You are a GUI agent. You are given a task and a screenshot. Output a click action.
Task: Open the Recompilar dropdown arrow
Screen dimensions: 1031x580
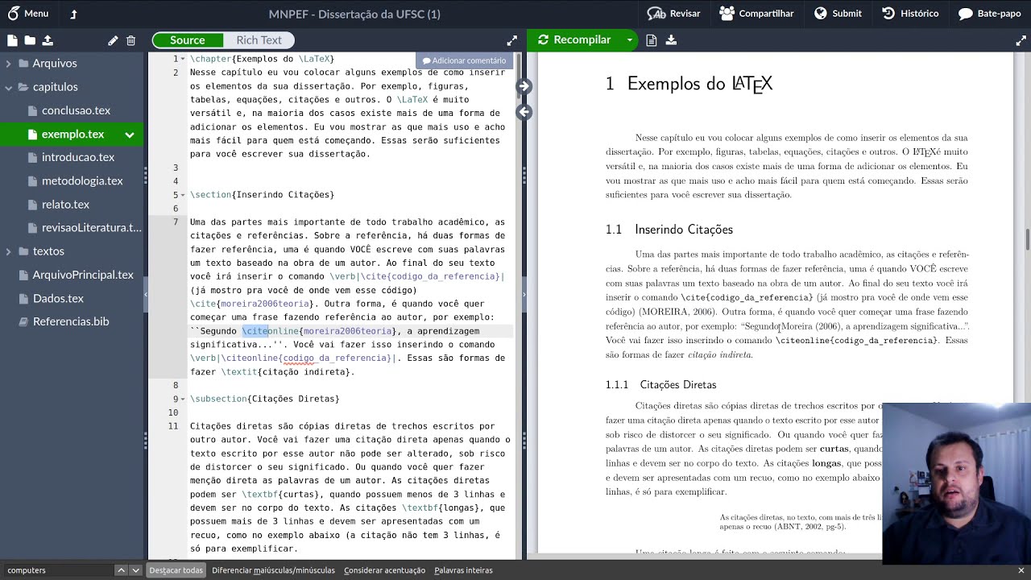[630, 39]
